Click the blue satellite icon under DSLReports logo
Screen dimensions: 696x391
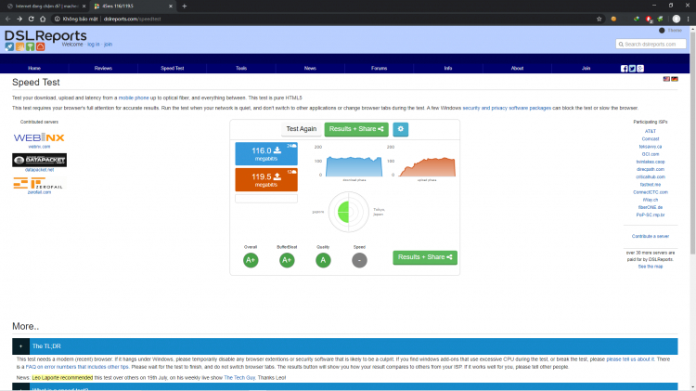tap(9, 46)
